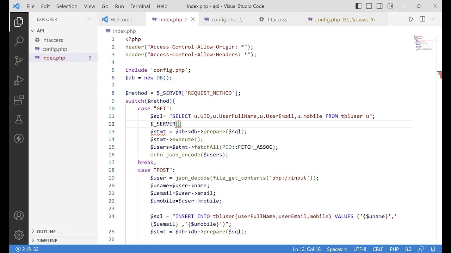This screenshot has width=451, height=253.
Task: Click the echo json_encode($users) line
Action: 189,155
